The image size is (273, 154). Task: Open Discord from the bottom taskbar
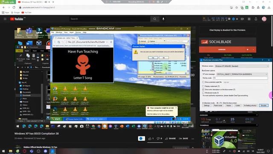coord(46,151)
